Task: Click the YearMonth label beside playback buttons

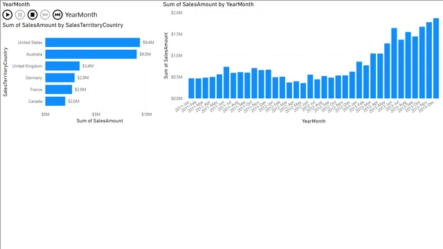Action: [81, 15]
